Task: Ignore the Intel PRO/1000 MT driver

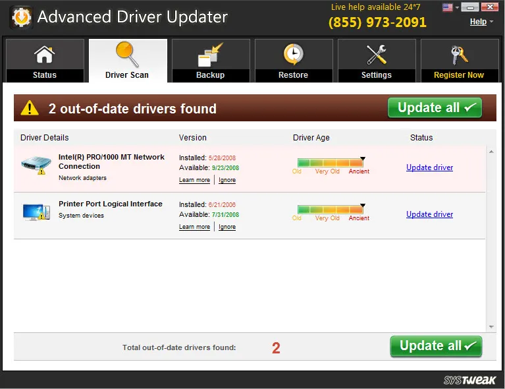Action: click(x=227, y=180)
